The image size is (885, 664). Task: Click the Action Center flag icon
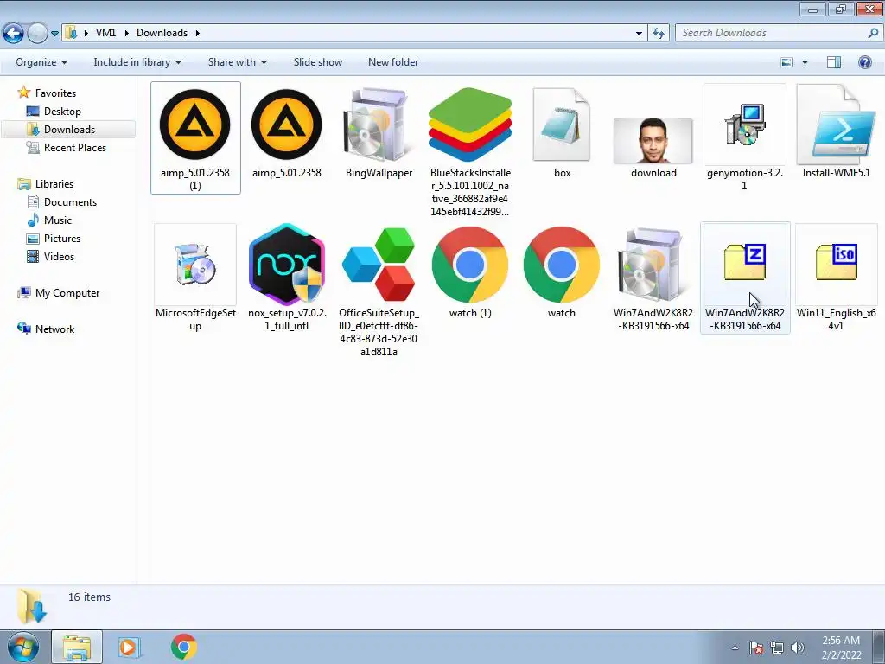[x=756, y=648]
